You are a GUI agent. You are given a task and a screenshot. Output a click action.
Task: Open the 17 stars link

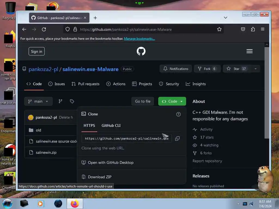pos(203,137)
